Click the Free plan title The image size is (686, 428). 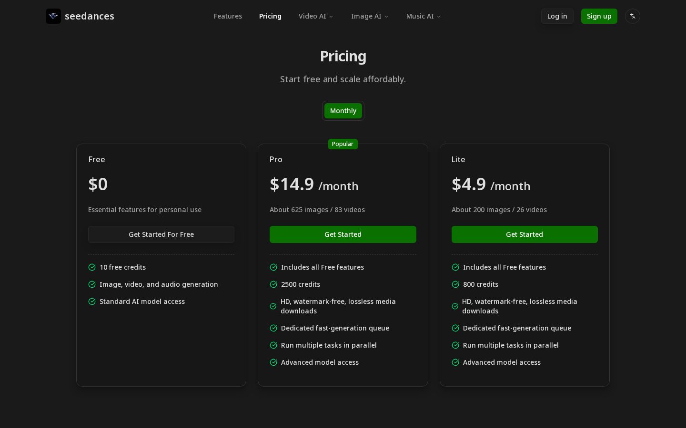tap(97, 159)
